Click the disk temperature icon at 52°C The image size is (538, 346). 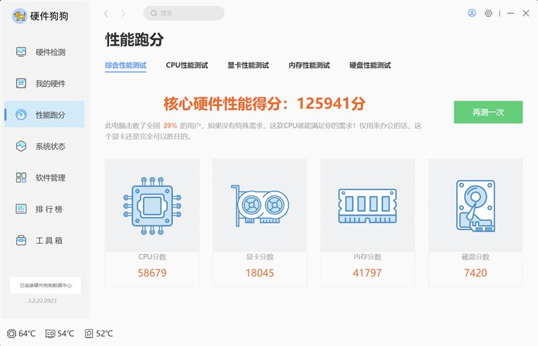click(89, 333)
